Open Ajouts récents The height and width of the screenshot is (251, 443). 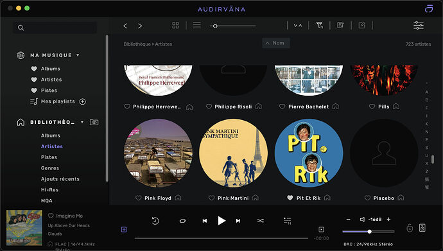pos(60,179)
